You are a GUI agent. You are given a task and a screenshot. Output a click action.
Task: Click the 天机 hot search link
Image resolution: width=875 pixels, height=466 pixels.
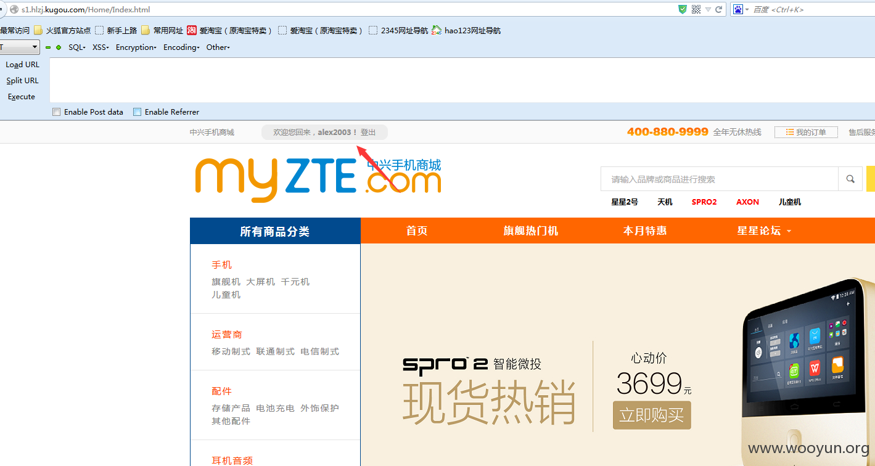click(665, 202)
